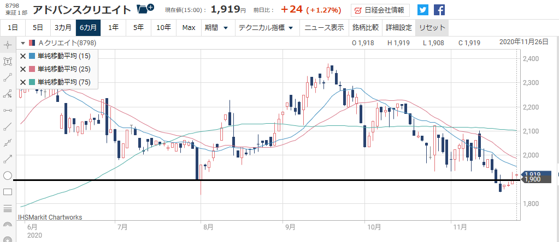Open the テクニカル指標 dropdown
This screenshot has height=242, width=559.
pos(266,28)
